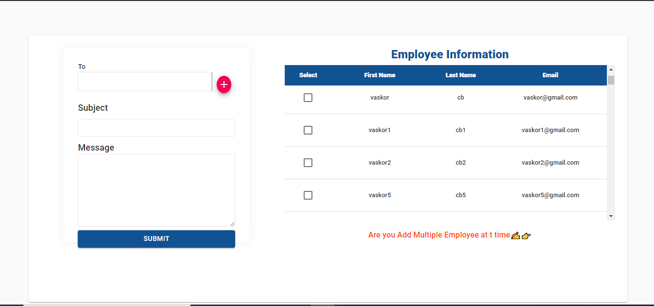Click the Employee Information heading
The height and width of the screenshot is (306, 654).
[450, 54]
